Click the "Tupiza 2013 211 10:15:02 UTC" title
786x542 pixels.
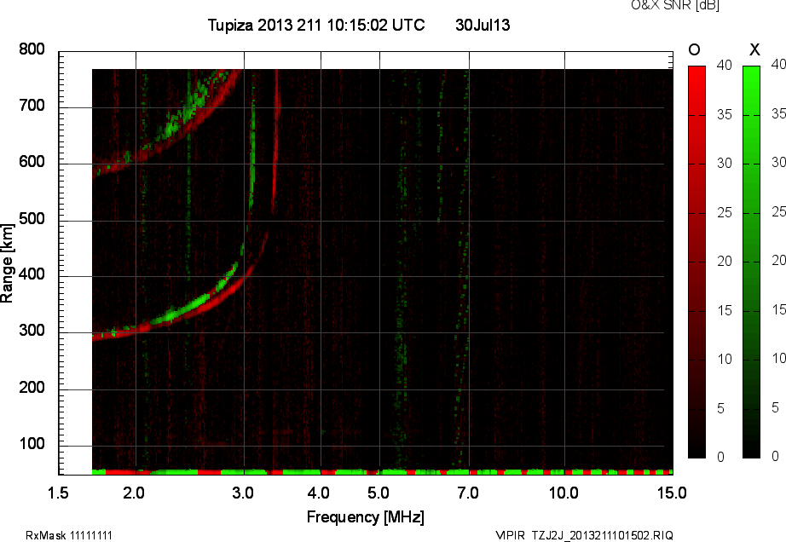click(x=316, y=26)
